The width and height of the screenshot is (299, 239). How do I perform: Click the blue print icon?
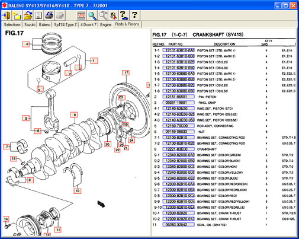49,15
